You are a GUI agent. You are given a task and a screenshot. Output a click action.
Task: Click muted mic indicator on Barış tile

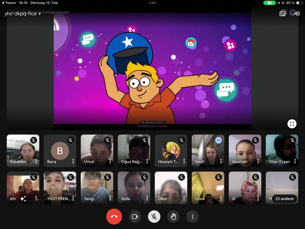(x=71, y=140)
